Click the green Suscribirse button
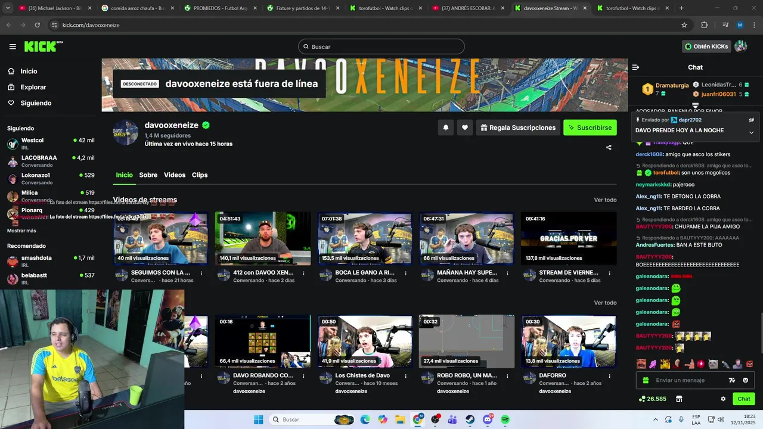 pyautogui.click(x=590, y=128)
